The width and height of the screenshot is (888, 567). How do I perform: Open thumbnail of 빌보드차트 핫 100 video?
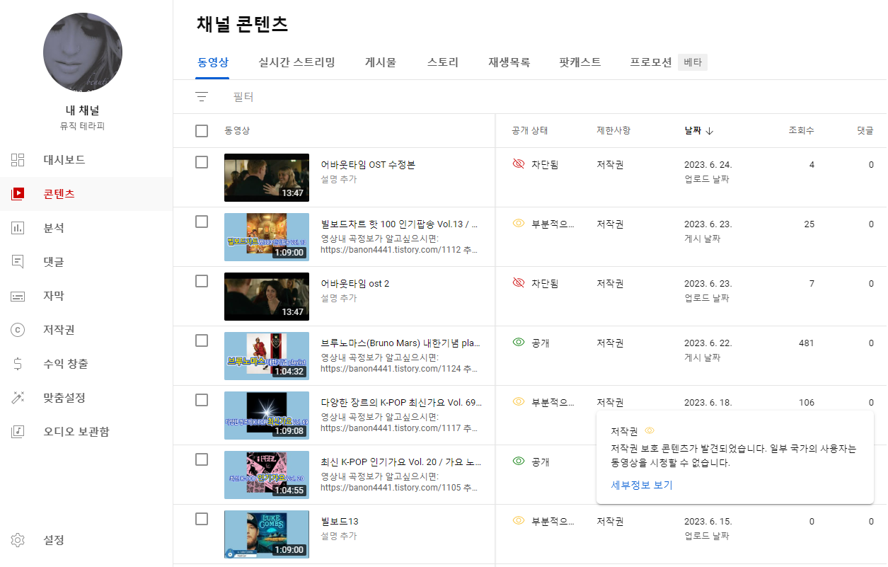pos(267,237)
